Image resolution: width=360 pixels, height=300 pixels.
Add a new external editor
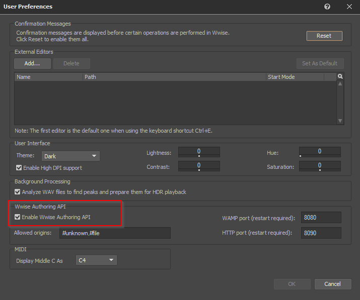32,63
